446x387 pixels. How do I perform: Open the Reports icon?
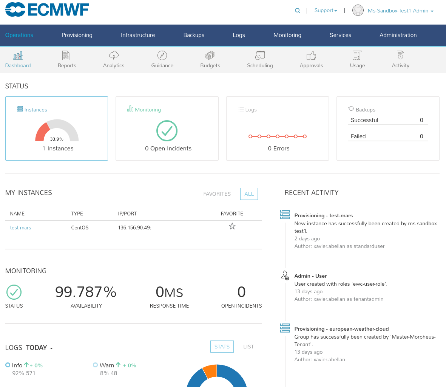(x=66, y=56)
